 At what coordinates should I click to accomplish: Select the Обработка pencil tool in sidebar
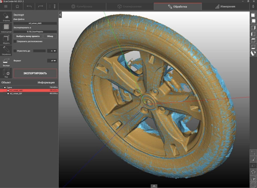[6, 51]
